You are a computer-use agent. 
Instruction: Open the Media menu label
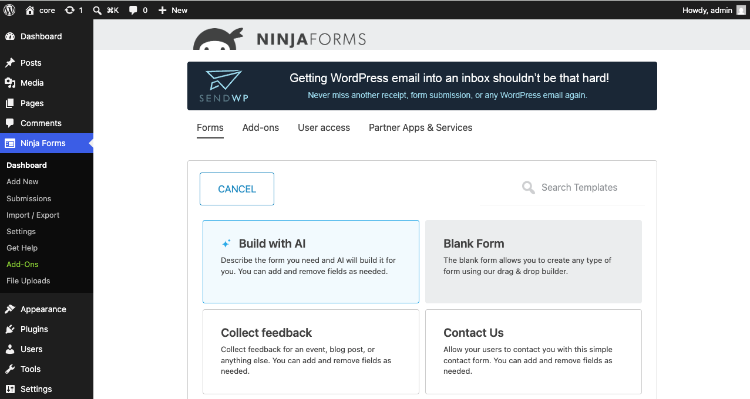pyautogui.click(x=32, y=83)
